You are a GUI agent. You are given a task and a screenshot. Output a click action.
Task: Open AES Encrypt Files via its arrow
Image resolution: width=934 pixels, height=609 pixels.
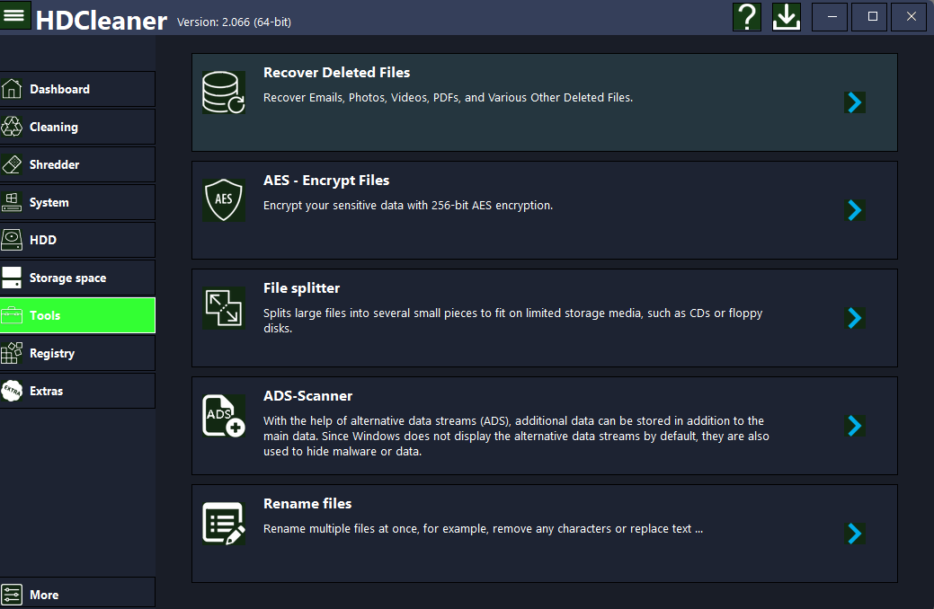tap(855, 210)
